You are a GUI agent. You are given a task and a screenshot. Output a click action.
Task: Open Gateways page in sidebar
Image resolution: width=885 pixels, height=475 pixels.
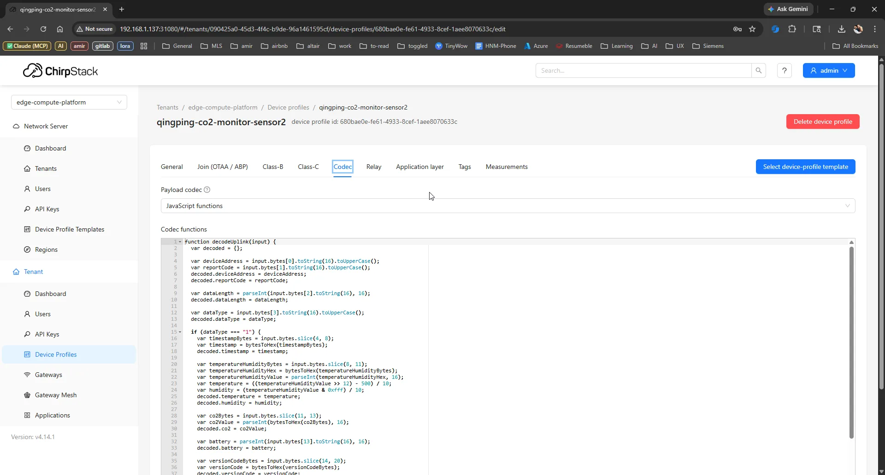click(48, 375)
